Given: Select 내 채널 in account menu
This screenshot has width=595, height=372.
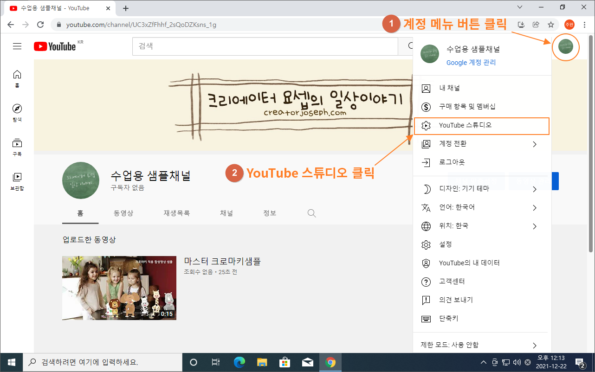Looking at the screenshot, I should pos(482,88).
